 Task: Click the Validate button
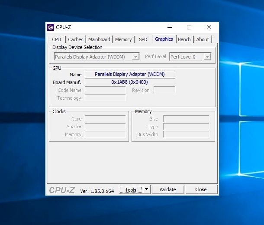point(167,189)
